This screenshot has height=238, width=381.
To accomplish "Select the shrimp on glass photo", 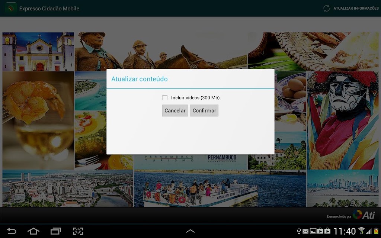I will [x=38, y=120].
